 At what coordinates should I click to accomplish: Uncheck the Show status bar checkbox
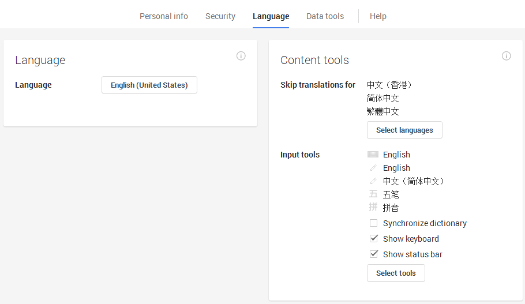pos(373,254)
